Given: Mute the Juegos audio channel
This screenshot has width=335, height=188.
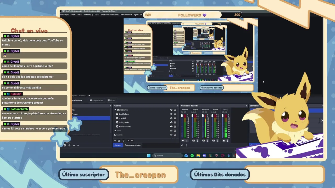Looking at the screenshot, I should (193, 141).
